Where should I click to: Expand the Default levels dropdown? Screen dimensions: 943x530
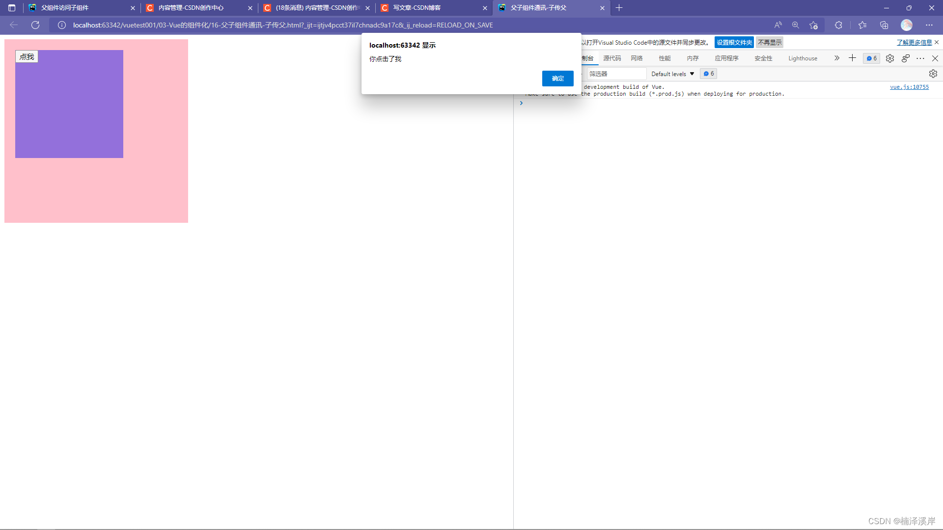[672, 74]
